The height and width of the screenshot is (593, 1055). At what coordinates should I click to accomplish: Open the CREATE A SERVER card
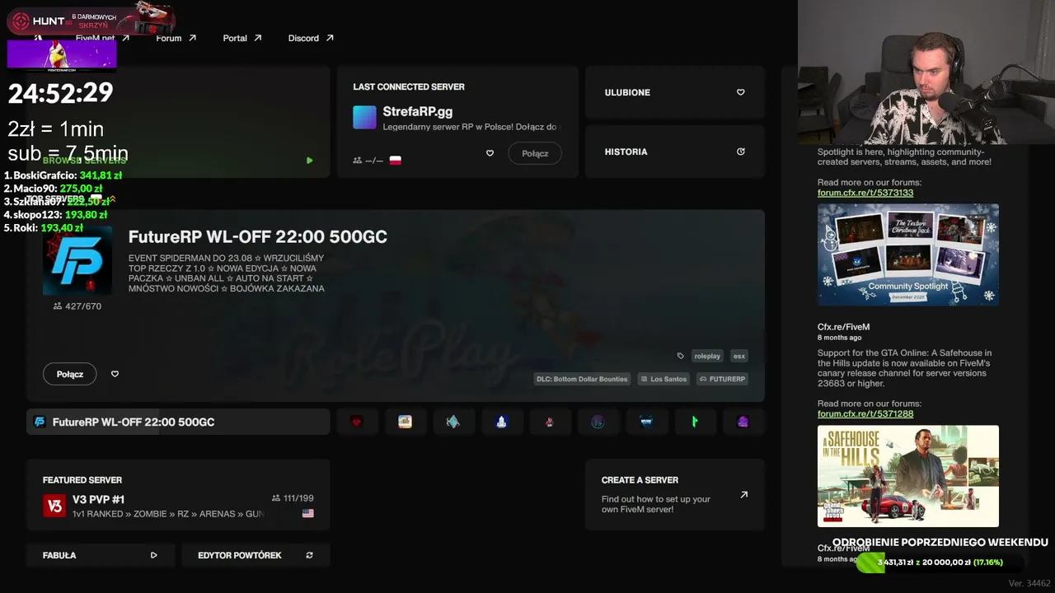(x=675, y=494)
